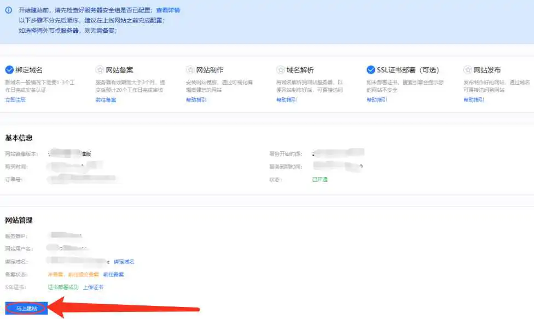Viewport: 534px width, 319px height.
Task: Open 帮助指引 under the 网站制作 step
Action: [196, 100]
